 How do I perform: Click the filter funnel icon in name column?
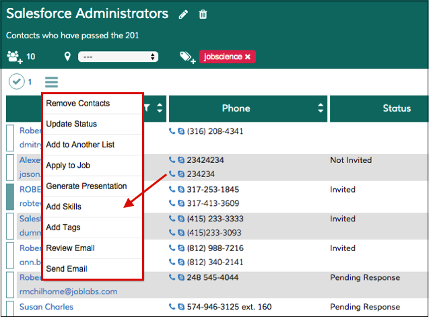[x=147, y=108]
